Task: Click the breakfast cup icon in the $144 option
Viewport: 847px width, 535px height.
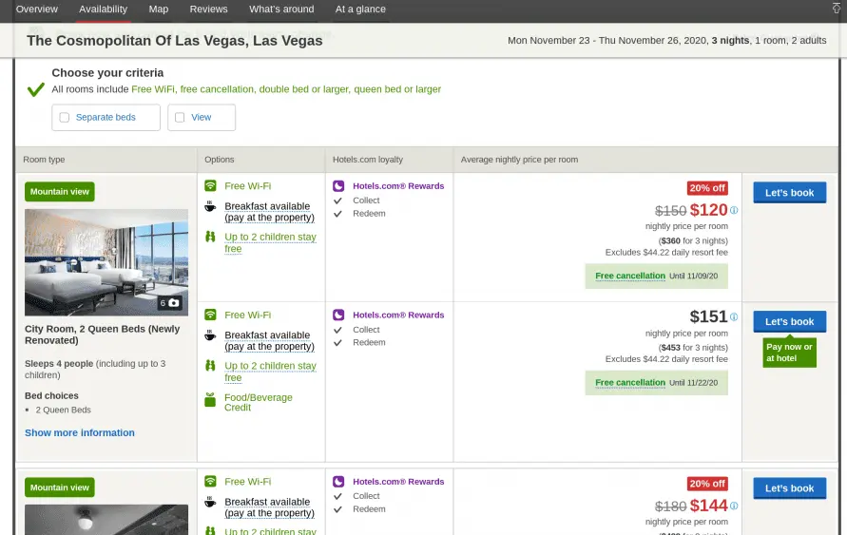Action: coord(210,502)
